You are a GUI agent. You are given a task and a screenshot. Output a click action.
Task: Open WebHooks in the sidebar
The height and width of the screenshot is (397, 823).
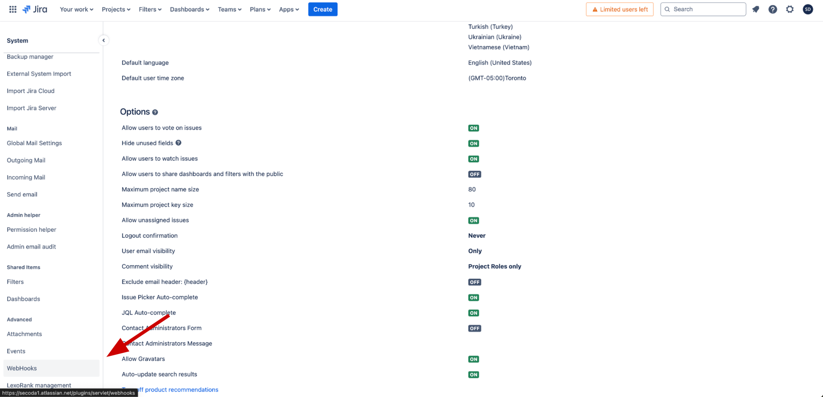tap(22, 368)
